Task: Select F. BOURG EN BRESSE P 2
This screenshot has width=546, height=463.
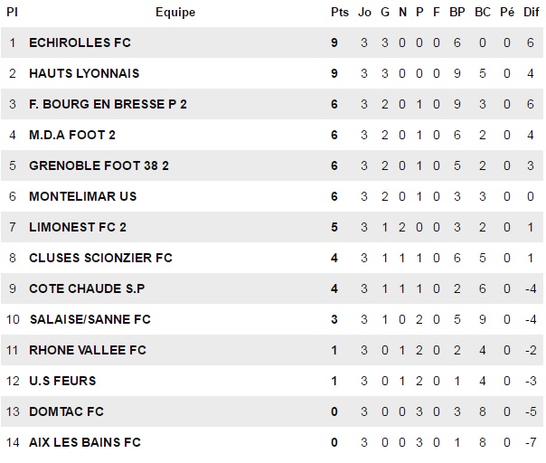Action: coord(108,104)
